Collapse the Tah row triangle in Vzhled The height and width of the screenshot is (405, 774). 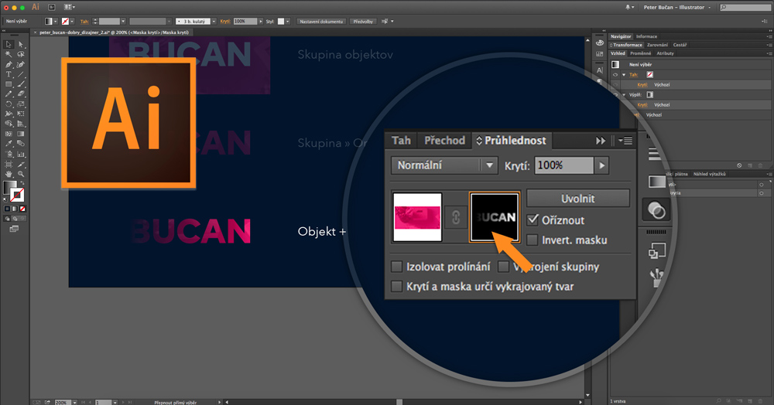pos(624,75)
